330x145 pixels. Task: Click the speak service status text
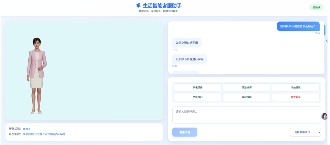click(x=26, y=129)
